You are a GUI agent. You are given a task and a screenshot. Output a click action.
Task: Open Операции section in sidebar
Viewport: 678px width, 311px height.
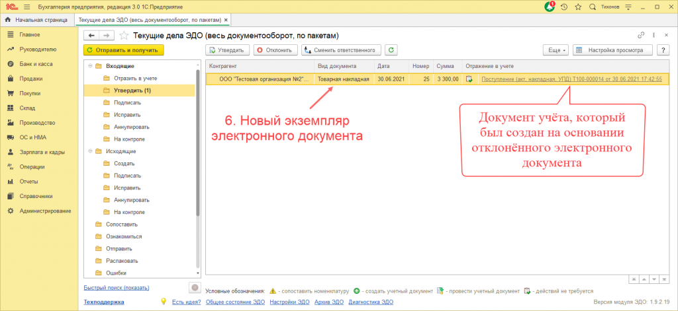pyautogui.click(x=32, y=167)
